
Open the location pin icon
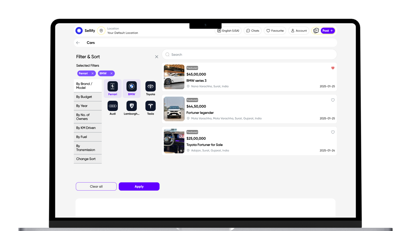point(101,30)
